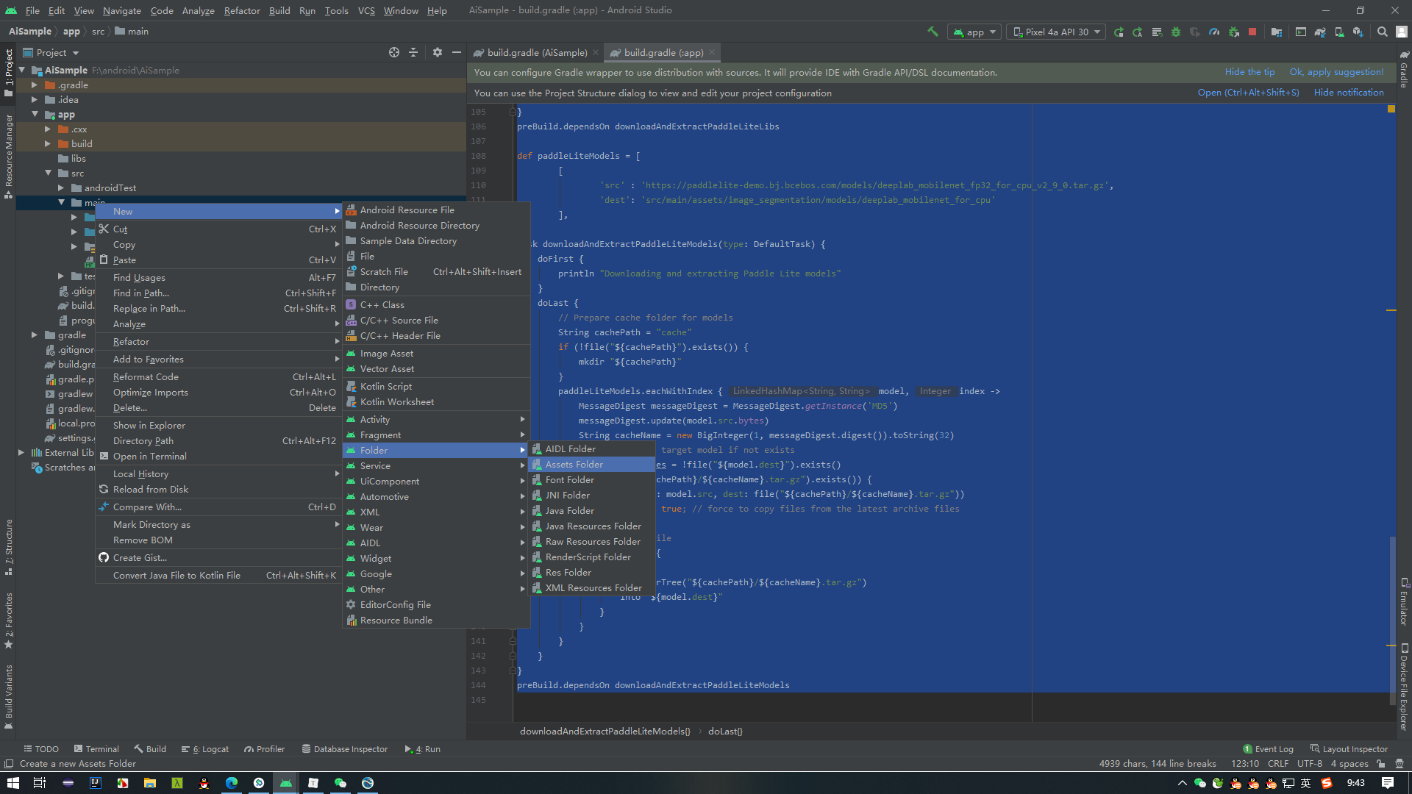Screen dimensions: 1412x794
Task: Expand the androidTest folder node
Action: (x=61, y=188)
